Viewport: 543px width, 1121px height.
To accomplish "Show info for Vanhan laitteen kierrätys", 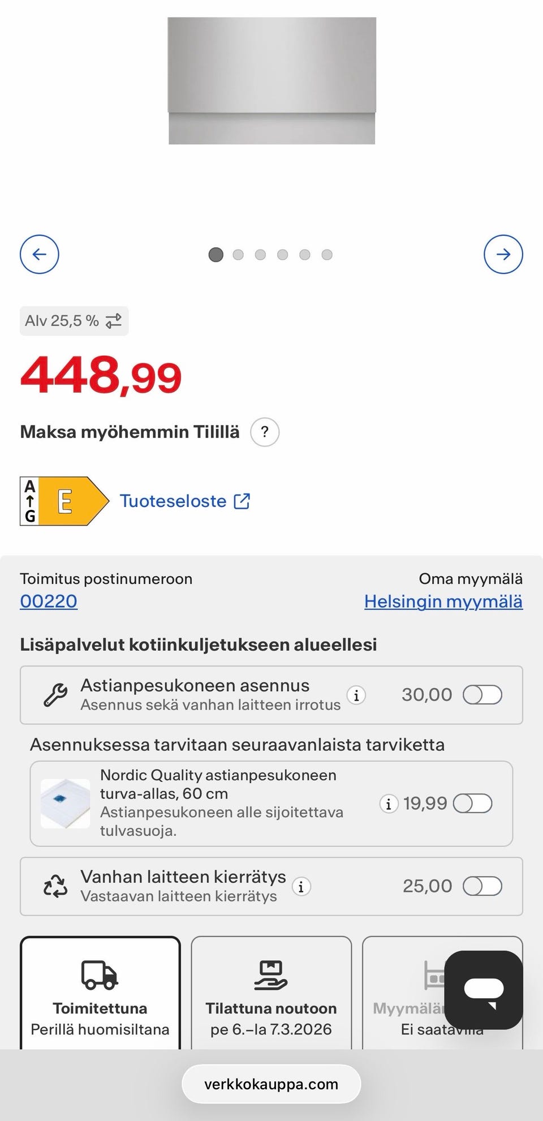I will click(x=301, y=887).
